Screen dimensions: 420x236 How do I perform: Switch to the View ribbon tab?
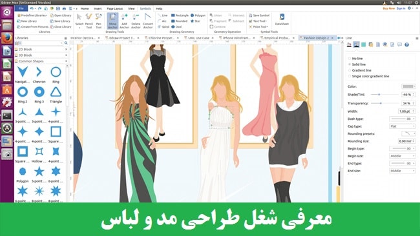click(x=131, y=8)
